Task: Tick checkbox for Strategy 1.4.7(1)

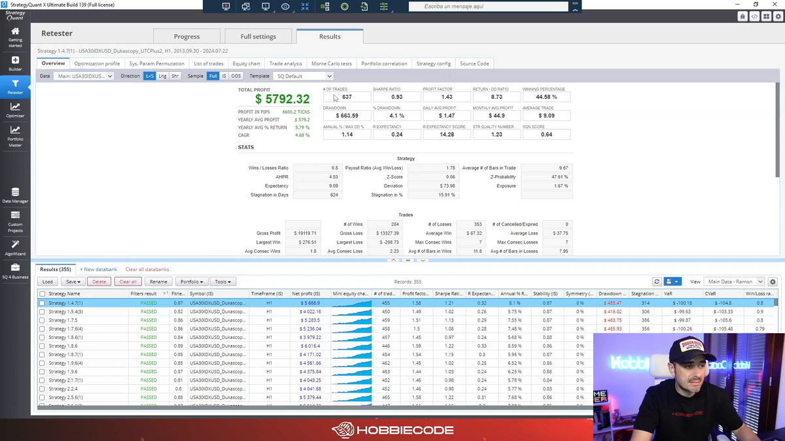Action: tap(43, 303)
